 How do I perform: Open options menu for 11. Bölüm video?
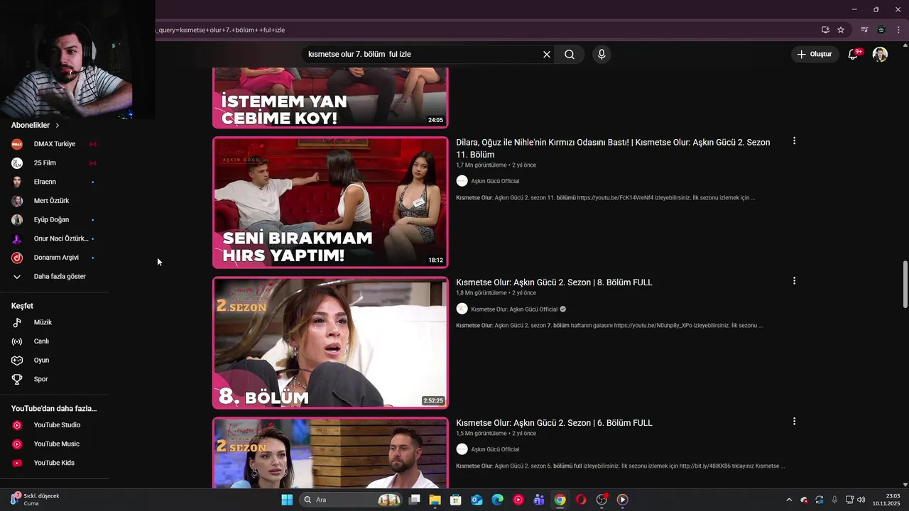pos(794,141)
